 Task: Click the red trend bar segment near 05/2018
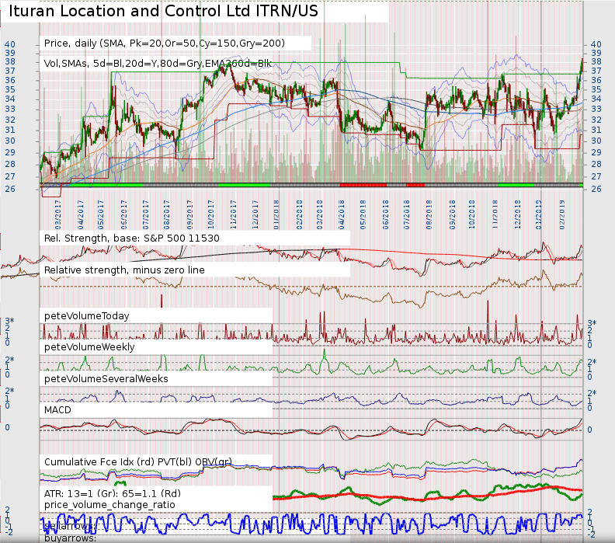pyautogui.click(x=363, y=184)
